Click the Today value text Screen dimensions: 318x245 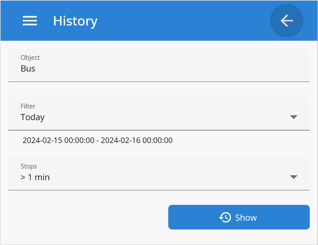click(x=33, y=117)
